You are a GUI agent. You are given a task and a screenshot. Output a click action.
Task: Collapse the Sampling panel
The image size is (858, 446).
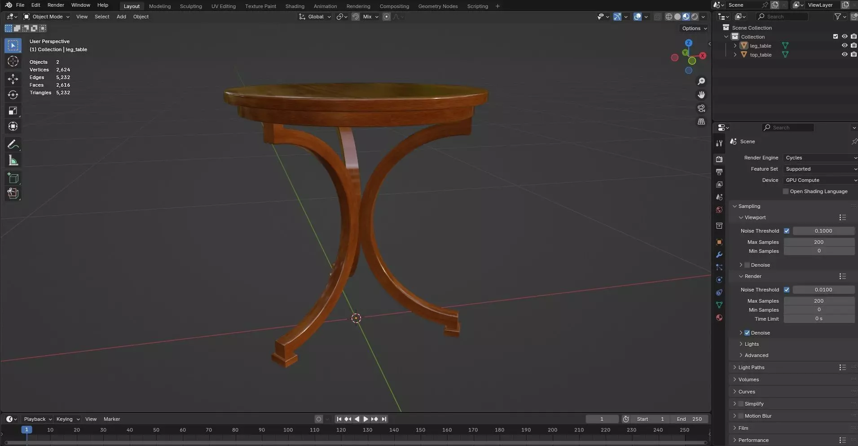(x=735, y=206)
